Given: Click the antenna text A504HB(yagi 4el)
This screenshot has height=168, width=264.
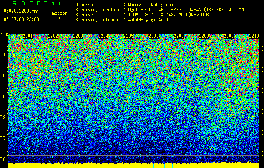Looking at the screenshot, I should (148, 20).
